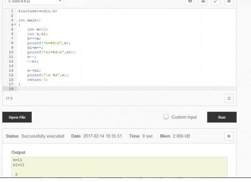Click the Successfully executed status text
Viewport: 251px width, 182px height.
click(43, 136)
